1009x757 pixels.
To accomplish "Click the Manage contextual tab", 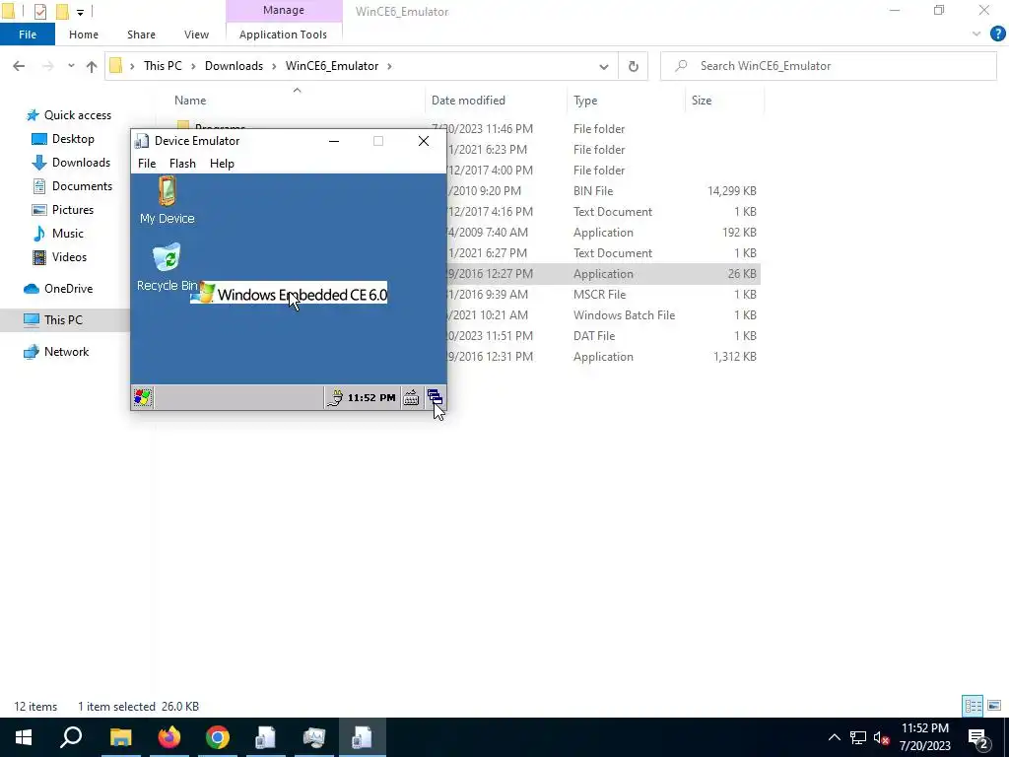I will click(283, 10).
